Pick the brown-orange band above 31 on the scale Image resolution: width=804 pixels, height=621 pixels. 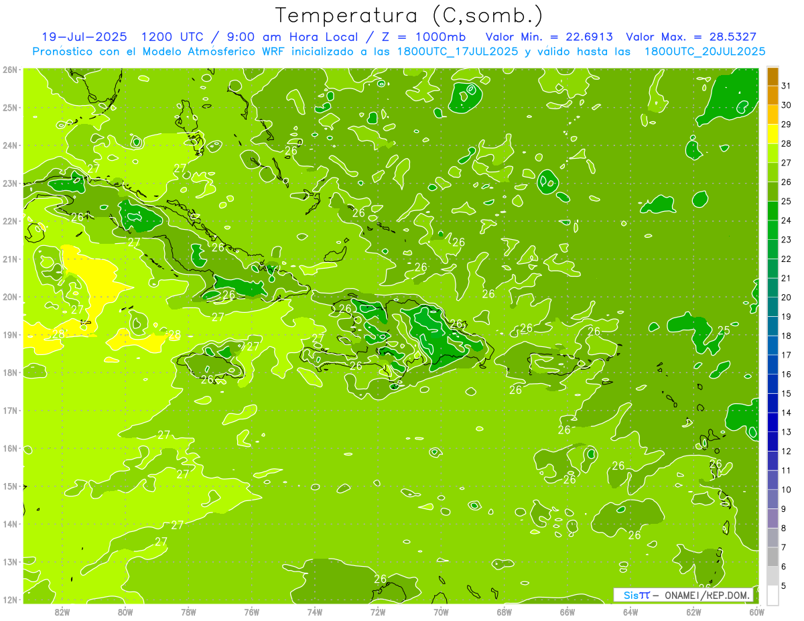pyautogui.click(x=773, y=77)
